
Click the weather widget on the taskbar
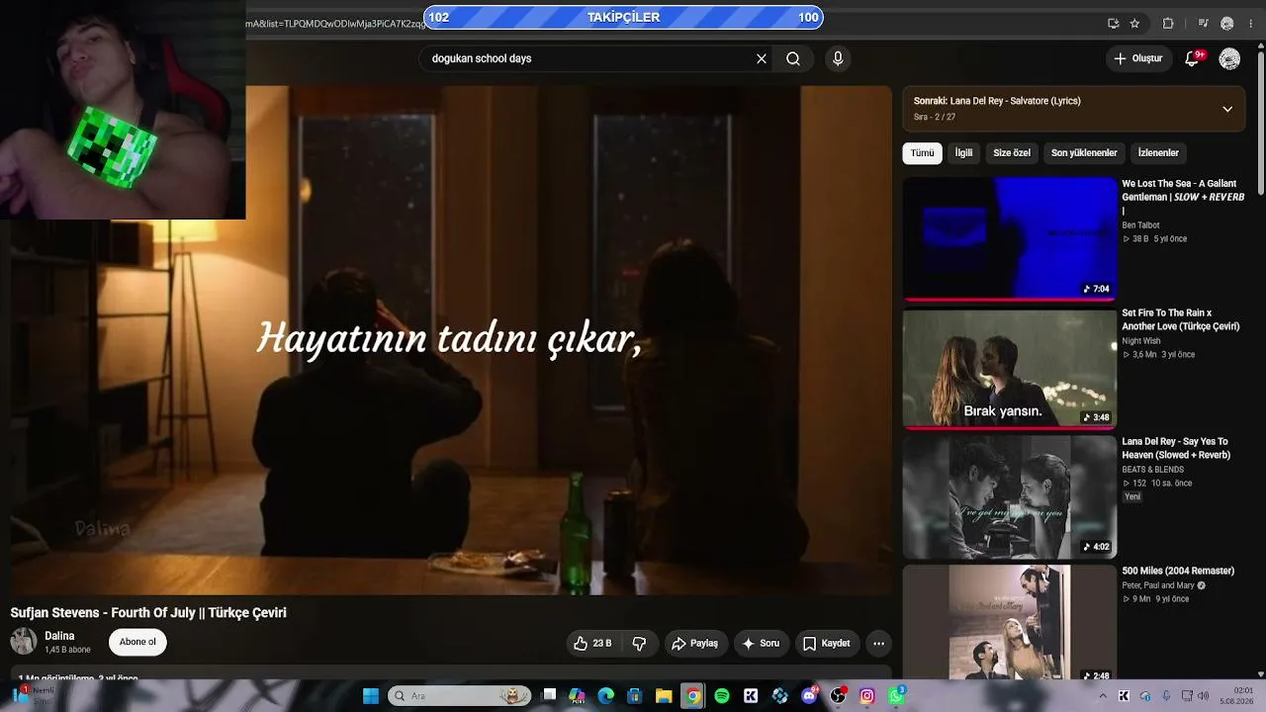pyautogui.click(x=33, y=696)
